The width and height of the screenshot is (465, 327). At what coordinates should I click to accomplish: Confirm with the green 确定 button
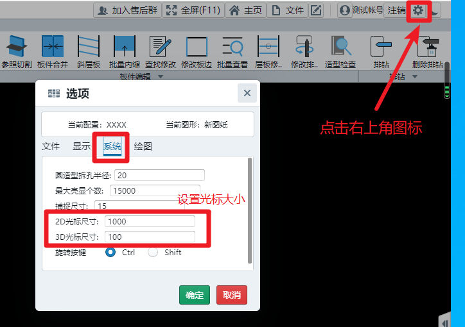tap(194, 295)
